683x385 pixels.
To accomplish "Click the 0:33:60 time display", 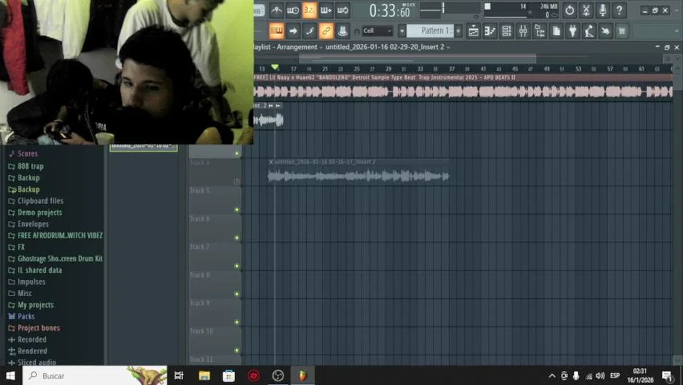I will pyautogui.click(x=390, y=10).
